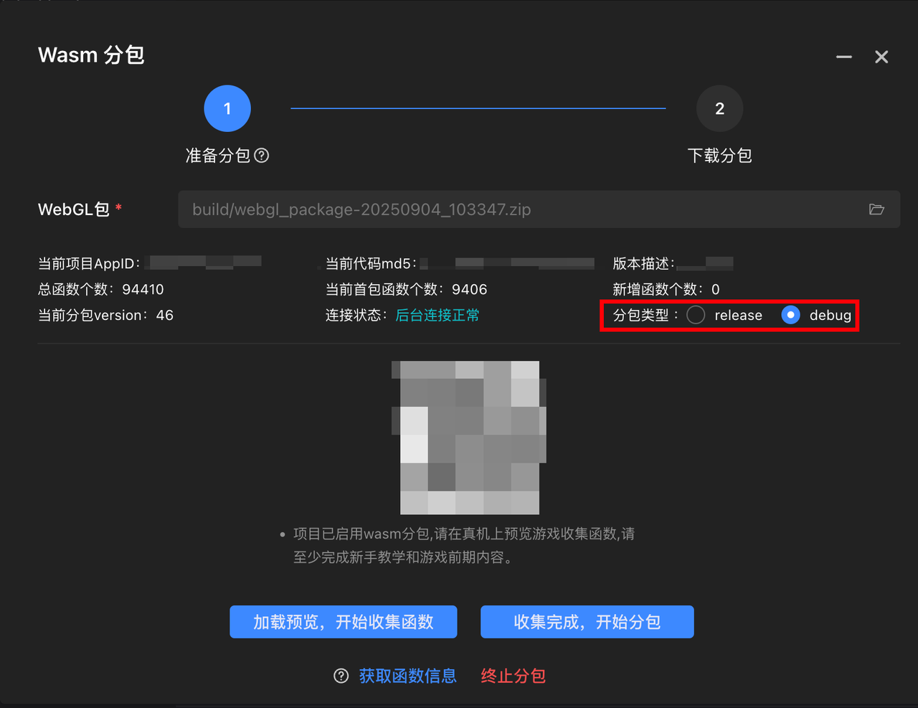Click the step 1 circle indicator
Screen dimensions: 918x708
click(x=227, y=109)
